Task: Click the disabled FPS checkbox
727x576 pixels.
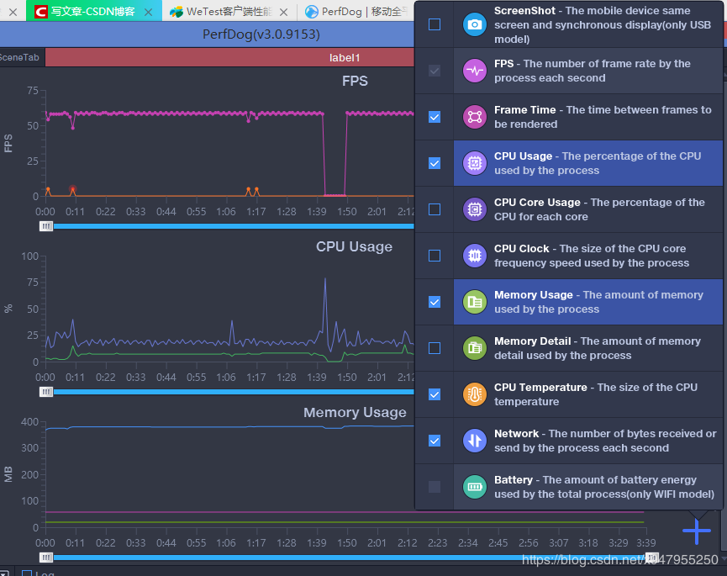Action: coord(435,71)
